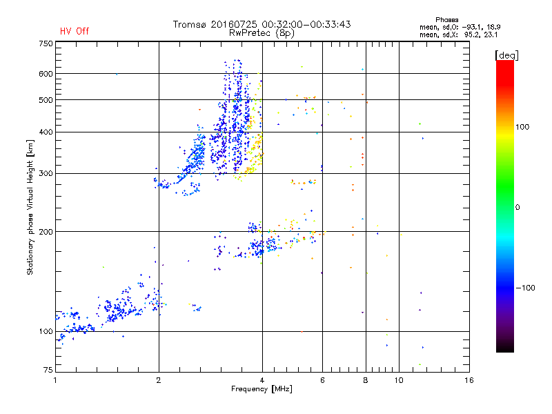Click the y-axis tick label '75'
Screen dimensions: 552x414
pyautogui.click(x=48, y=370)
